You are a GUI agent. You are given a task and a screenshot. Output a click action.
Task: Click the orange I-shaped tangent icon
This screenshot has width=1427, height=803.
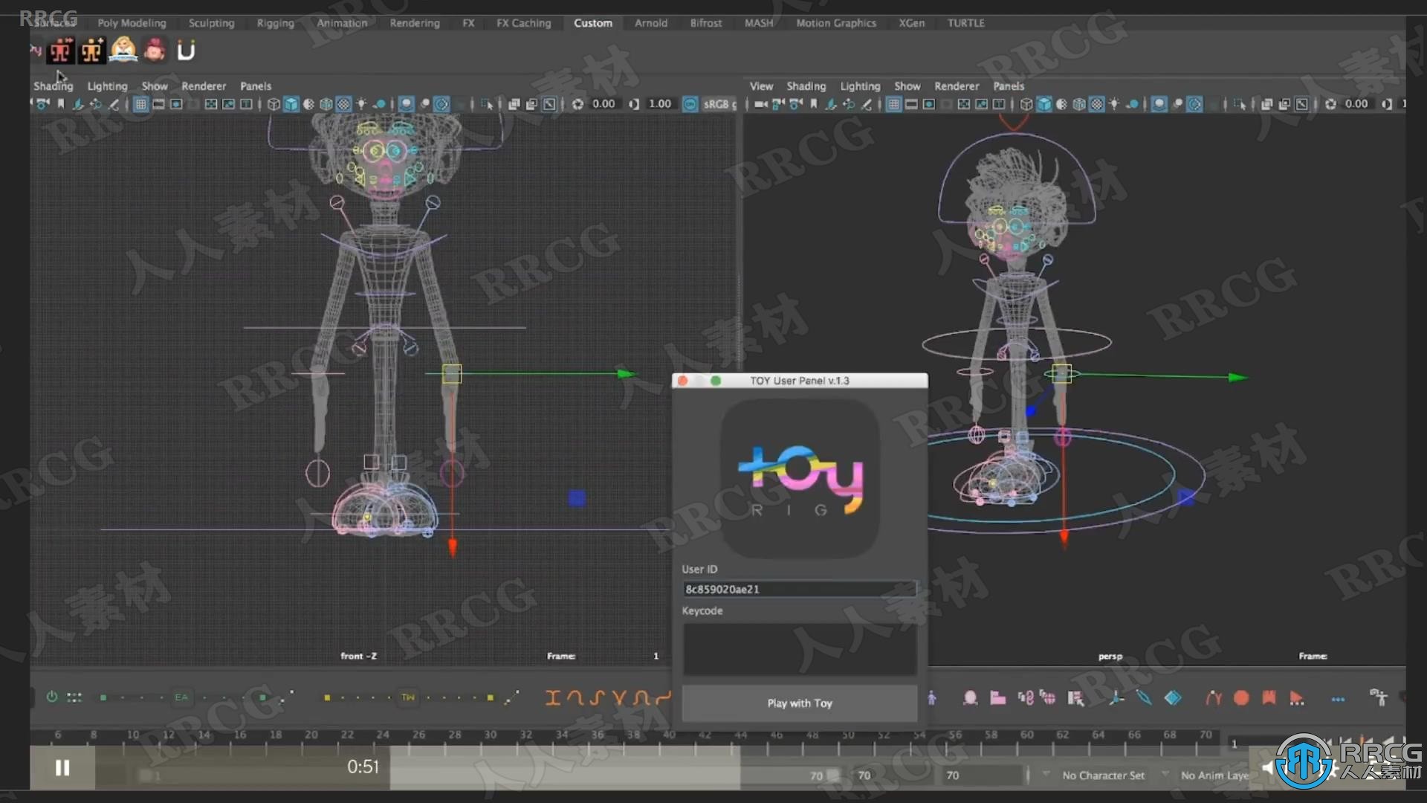[x=552, y=697]
